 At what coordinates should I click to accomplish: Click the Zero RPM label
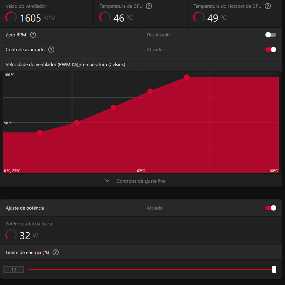coord(16,35)
